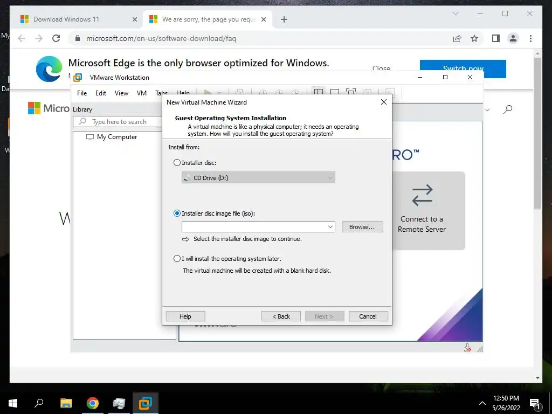This screenshot has width=552, height=414.
Task: Click the Chrome forward arrow
Action: (39, 38)
